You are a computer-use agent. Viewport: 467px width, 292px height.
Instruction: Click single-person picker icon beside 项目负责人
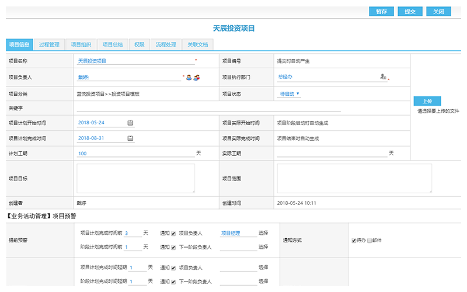[189, 77]
